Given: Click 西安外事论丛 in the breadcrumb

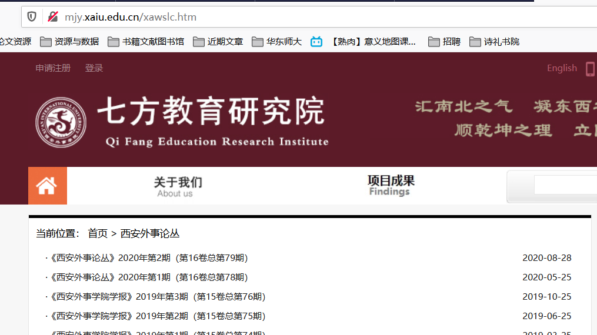Looking at the screenshot, I should 149,233.
